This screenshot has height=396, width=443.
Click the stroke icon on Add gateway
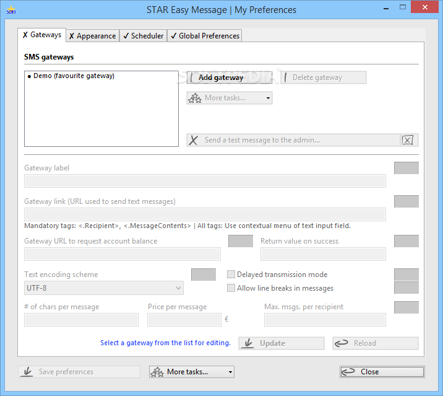pyautogui.click(x=192, y=77)
